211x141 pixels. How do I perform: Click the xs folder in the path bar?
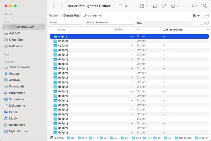157,138
